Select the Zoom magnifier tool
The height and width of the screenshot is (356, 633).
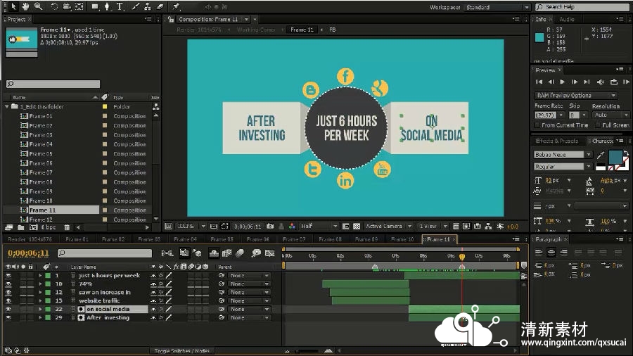tap(38, 6)
